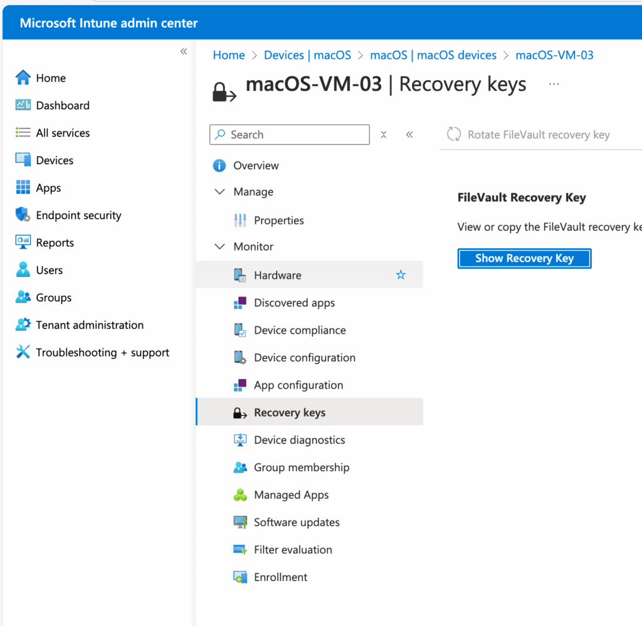Collapse the Manage section chevron
Viewport: 642px width, 626px height.
219,192
